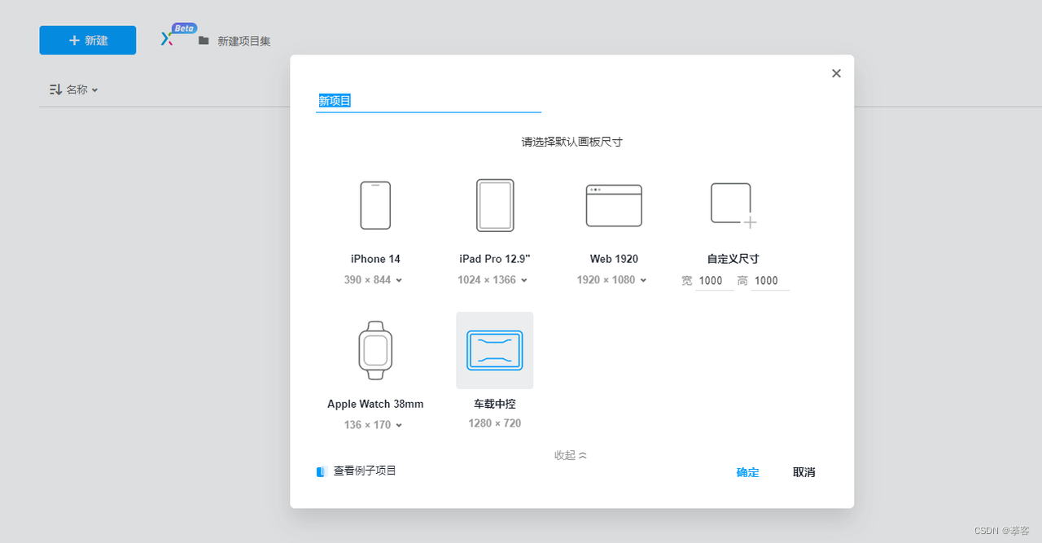This screenshot has width=1042, height=543.
Task: Open the Web size dropdown 1920 × 1080
Action: (611, 280)
